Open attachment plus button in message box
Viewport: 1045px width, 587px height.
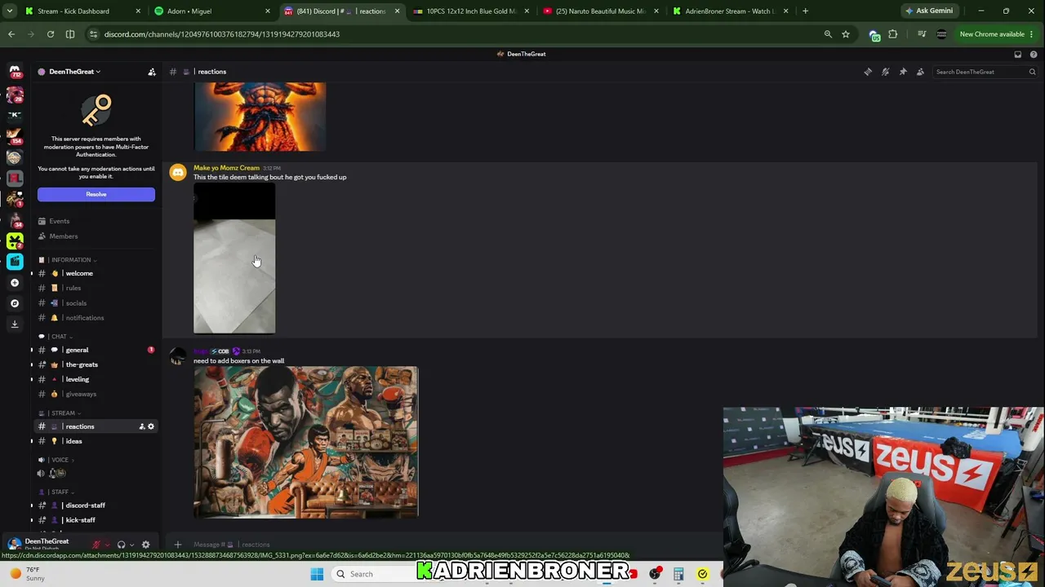point(178,545)
